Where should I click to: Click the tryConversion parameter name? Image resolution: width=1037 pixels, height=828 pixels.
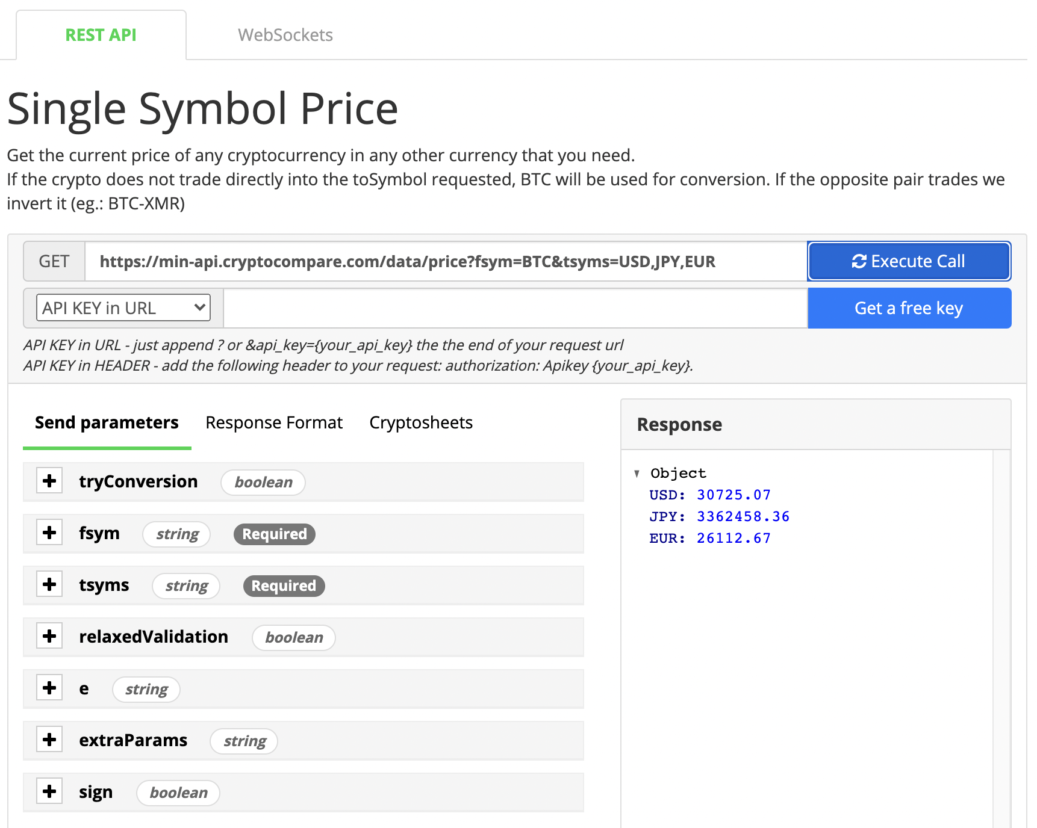(x=139, y=481)
